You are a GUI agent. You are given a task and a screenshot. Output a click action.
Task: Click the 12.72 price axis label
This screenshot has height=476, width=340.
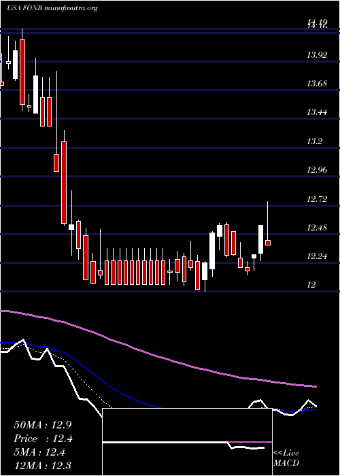(x=317, y=199)
